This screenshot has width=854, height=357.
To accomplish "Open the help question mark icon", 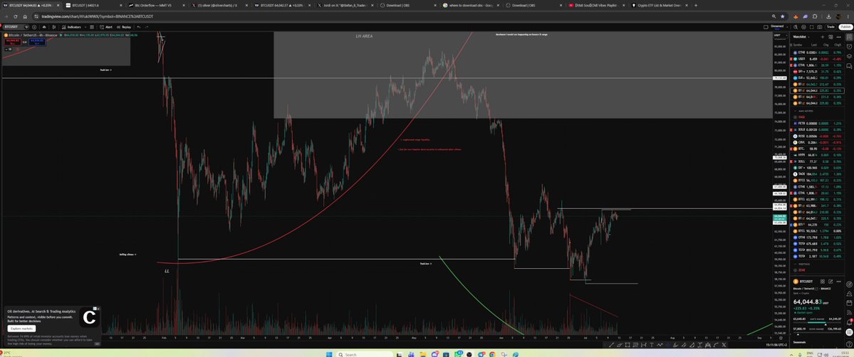I will click(849, 344).
